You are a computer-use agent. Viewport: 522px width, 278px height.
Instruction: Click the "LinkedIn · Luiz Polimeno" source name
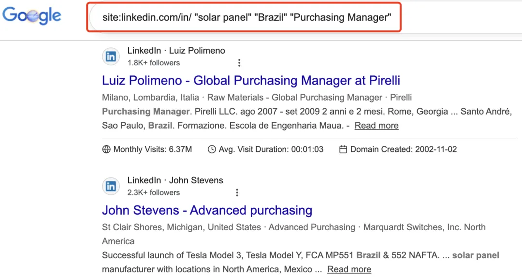(x=176, y=51)
